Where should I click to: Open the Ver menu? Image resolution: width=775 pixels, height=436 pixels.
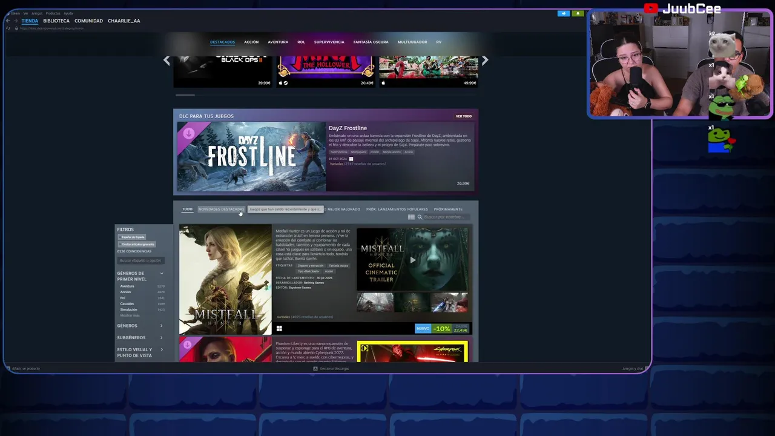click(x=25, y=13)
